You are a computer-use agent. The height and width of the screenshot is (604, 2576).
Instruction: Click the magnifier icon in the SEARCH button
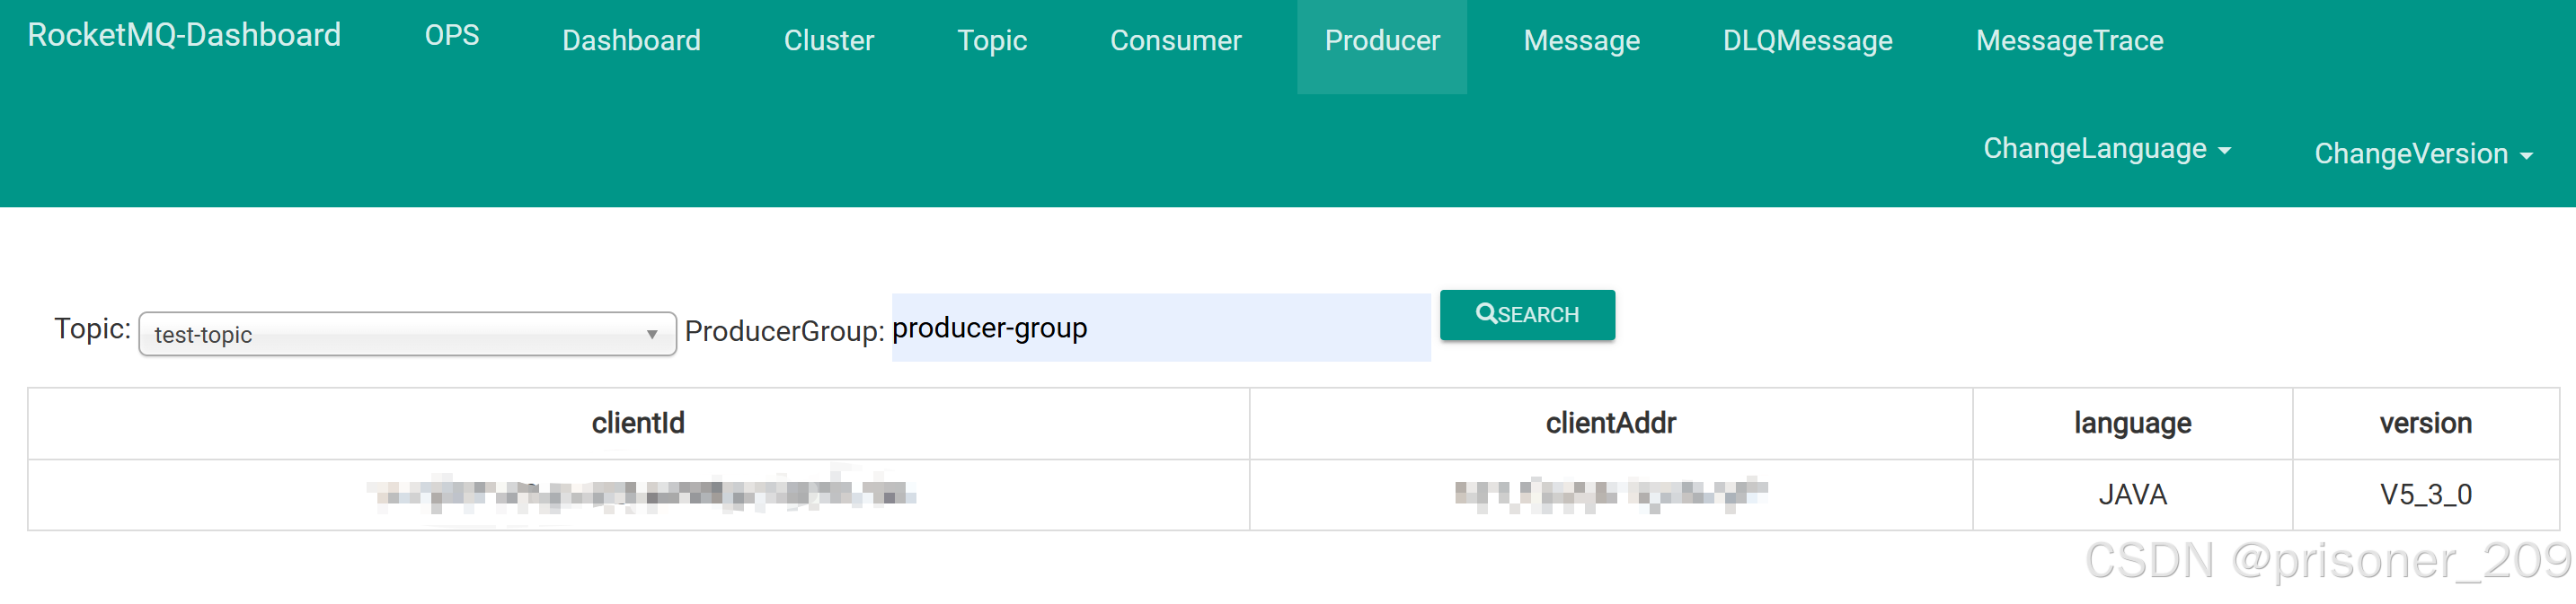point(1486,313)
